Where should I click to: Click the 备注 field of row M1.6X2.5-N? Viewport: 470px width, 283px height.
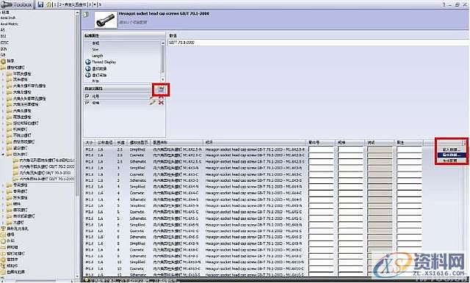click(409, 150)
